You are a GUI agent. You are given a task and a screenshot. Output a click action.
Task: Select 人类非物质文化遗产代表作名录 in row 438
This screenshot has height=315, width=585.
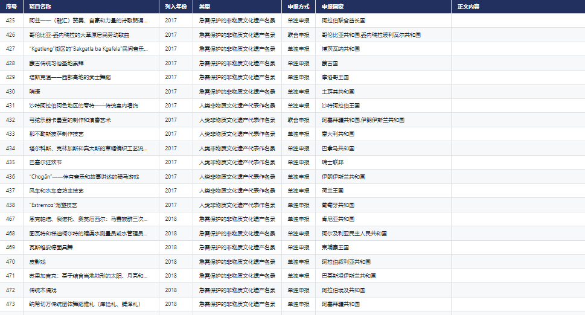click(237, 205)
